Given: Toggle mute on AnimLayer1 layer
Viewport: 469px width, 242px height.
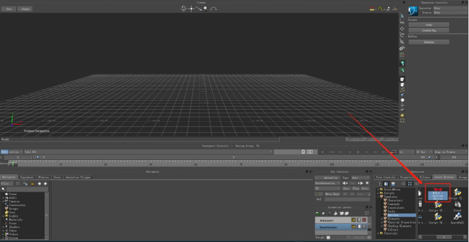Looking at the screenshot, I should pyautogui.click(x=364, y=220).
